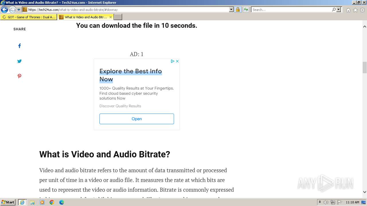Open a new blank tab
Image resolution: width=367 pixels, height=206 pixels.
(118, 17)
